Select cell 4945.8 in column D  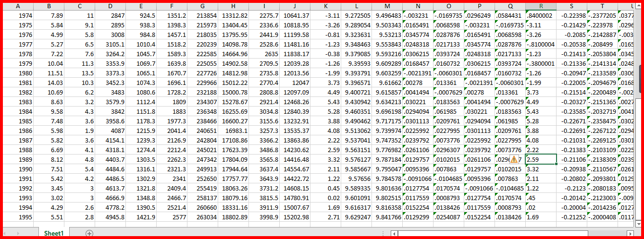110,217
